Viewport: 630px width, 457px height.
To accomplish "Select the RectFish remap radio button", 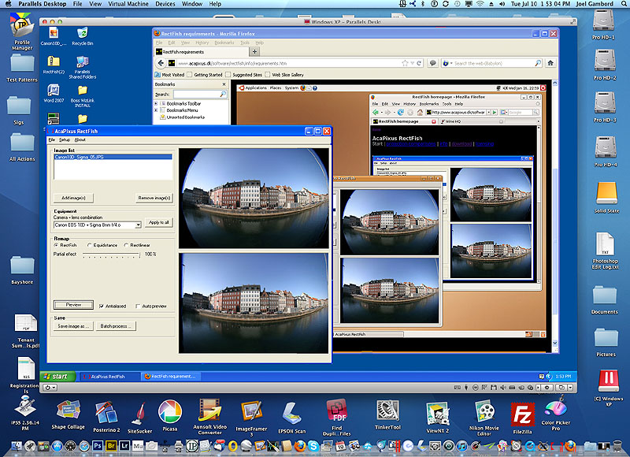I will pos(56,245).
